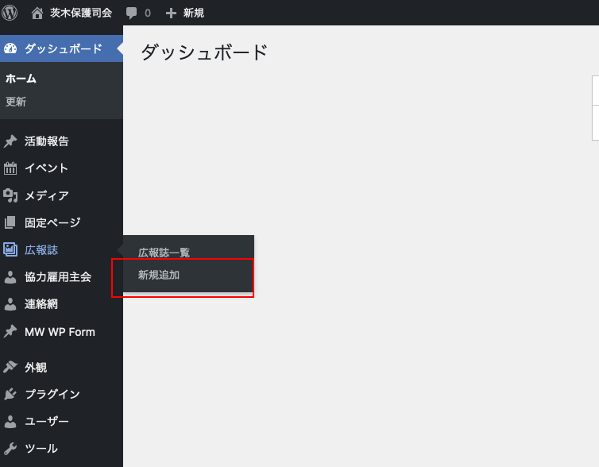Open the ダッシュボード menu
The image size is (599, 467).
pos(61,48)
